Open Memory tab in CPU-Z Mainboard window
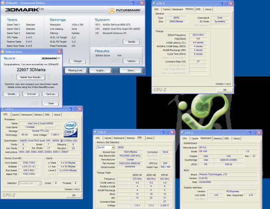270x209 pixels. [218, 138]
